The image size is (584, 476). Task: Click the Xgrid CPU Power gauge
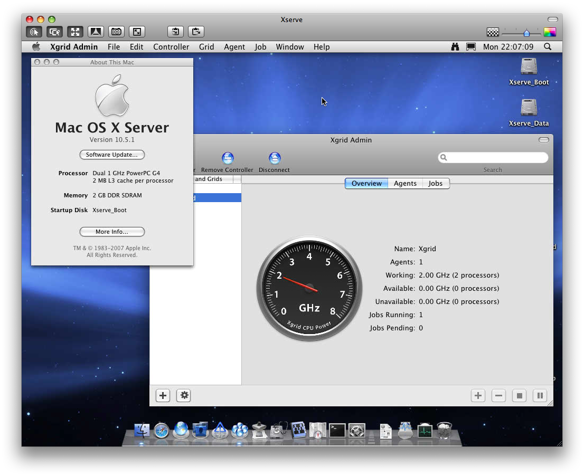[309, 289]
